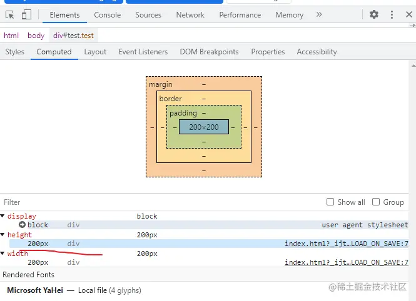Click the border region label
This screenshot has height=301, width=416.
point(170,99)
